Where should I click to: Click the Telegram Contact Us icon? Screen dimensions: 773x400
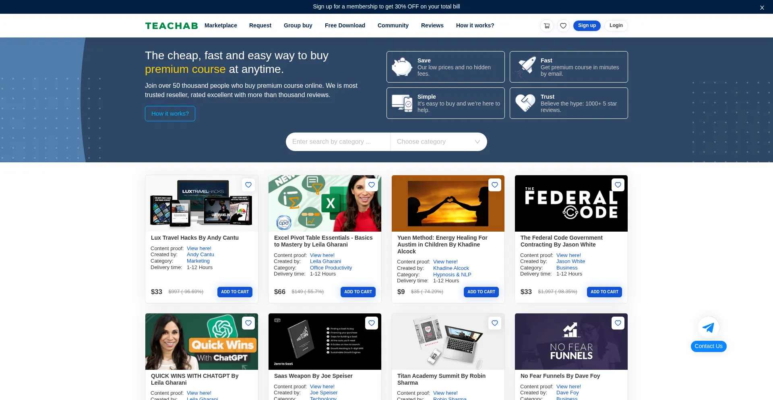(x=708, y=327)
